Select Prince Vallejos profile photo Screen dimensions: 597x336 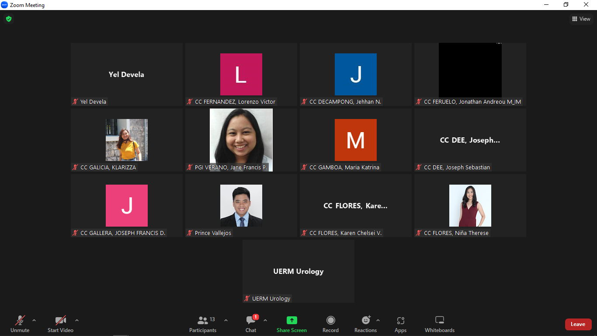(x=241, y=206)
